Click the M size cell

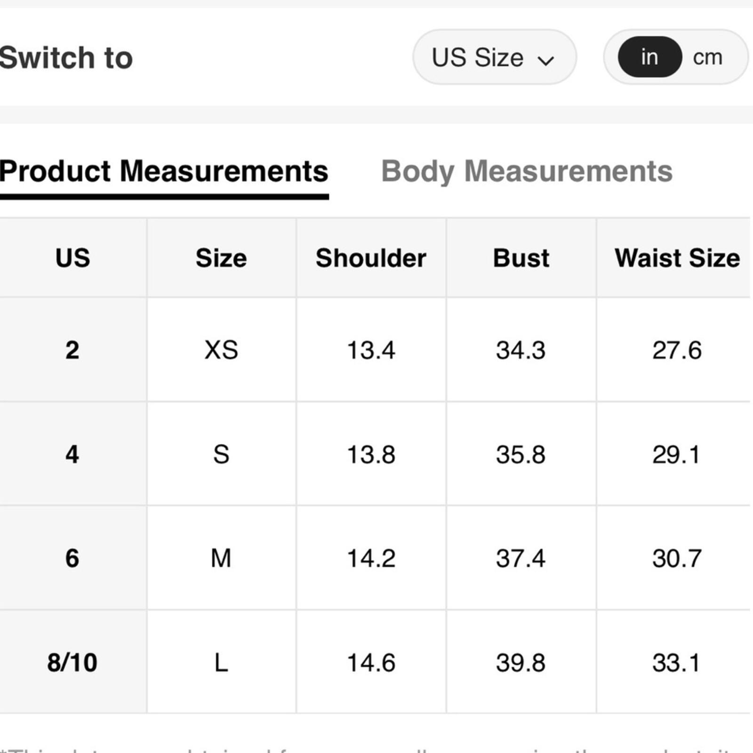click(221, 559)
